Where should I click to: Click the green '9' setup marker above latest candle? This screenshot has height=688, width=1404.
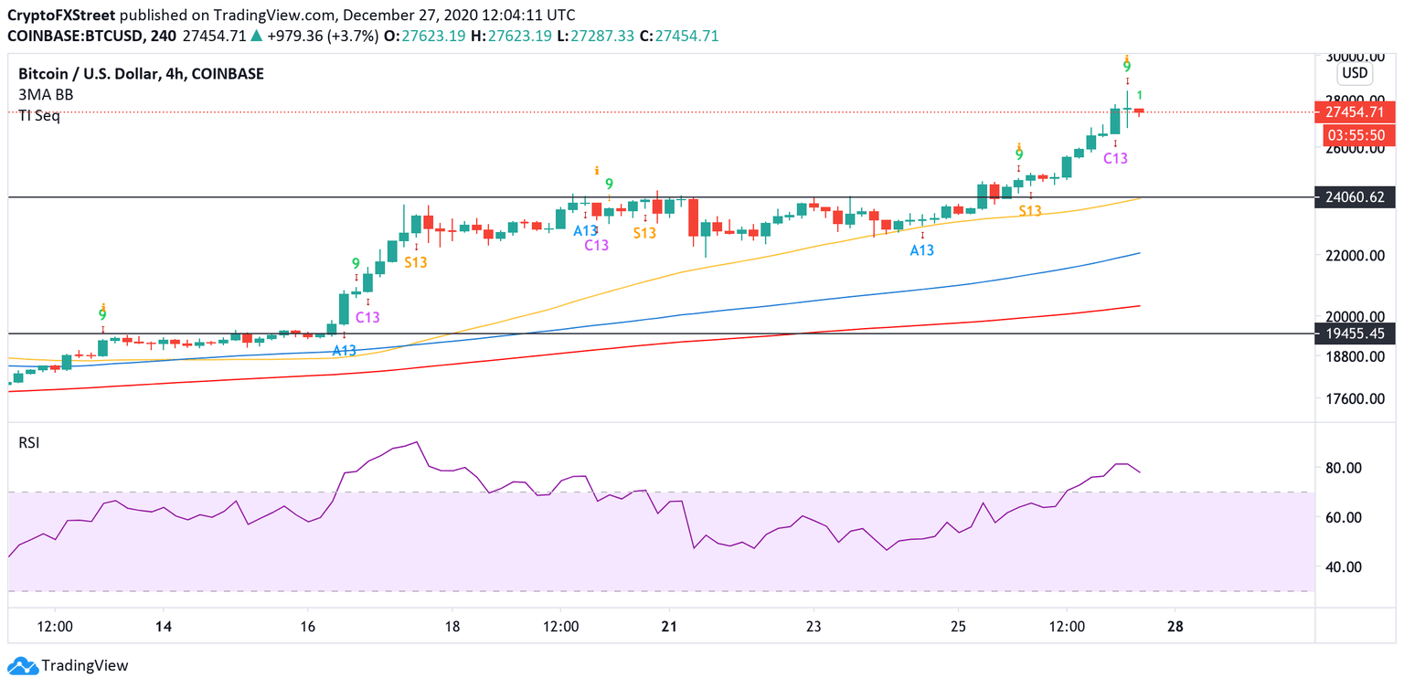[1125, 69]
